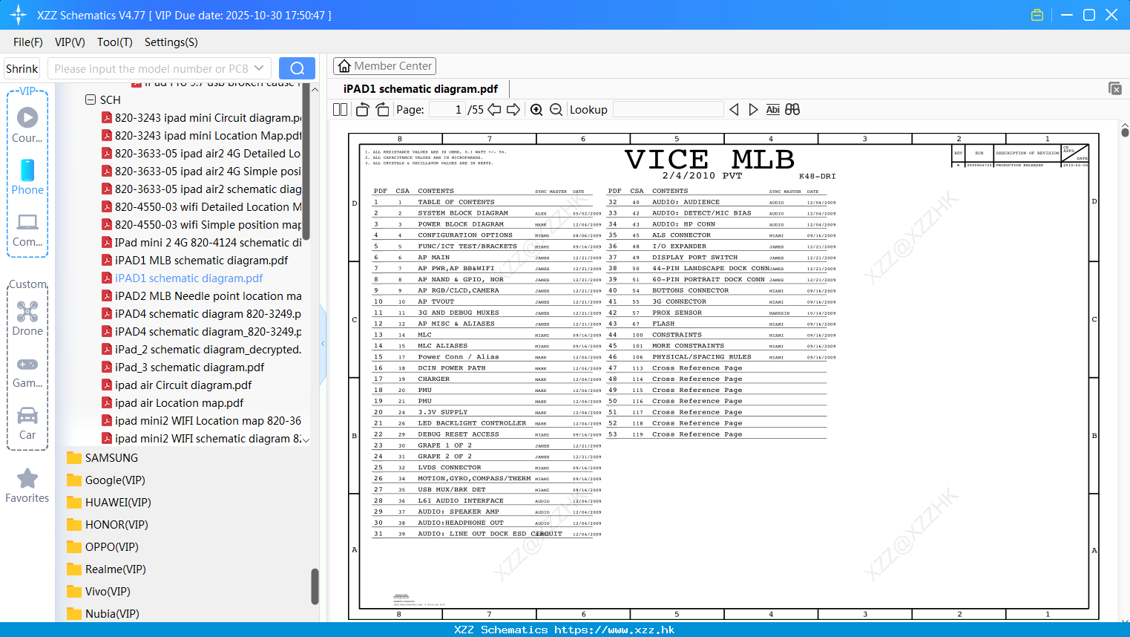Toggle two-page view icon in PDF toolbar
This screenshot has width=1130, height=637.
point(341,110)
